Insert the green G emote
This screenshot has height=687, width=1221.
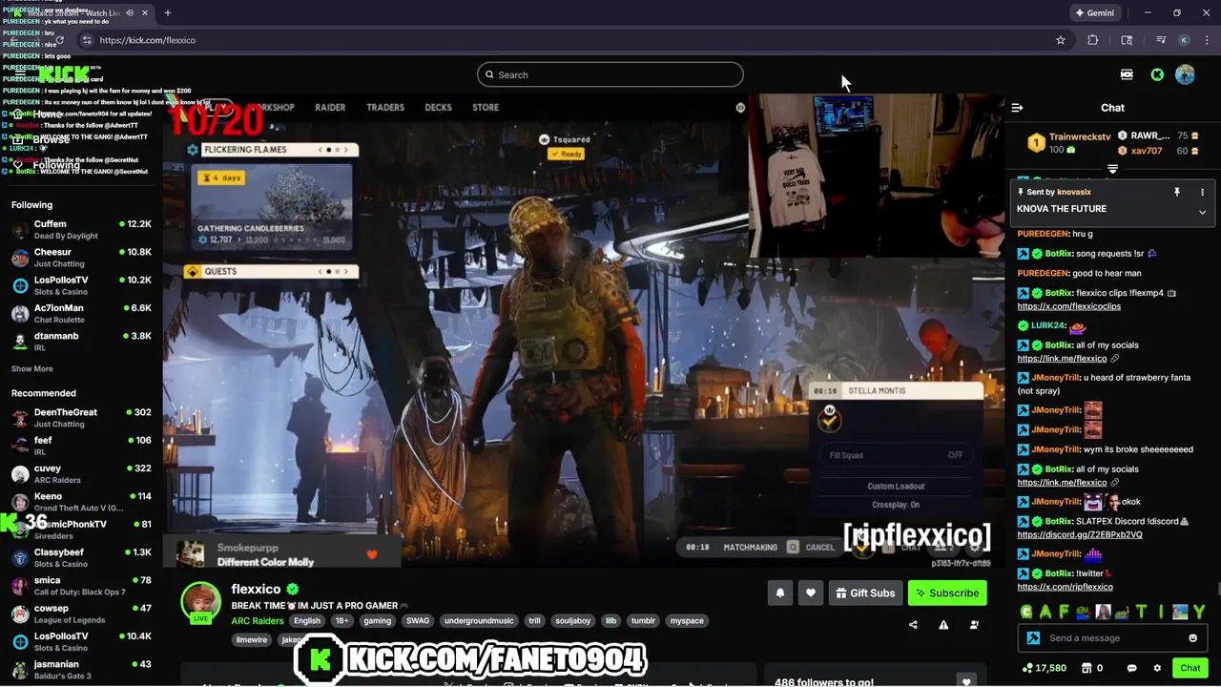coord(1026,612)
